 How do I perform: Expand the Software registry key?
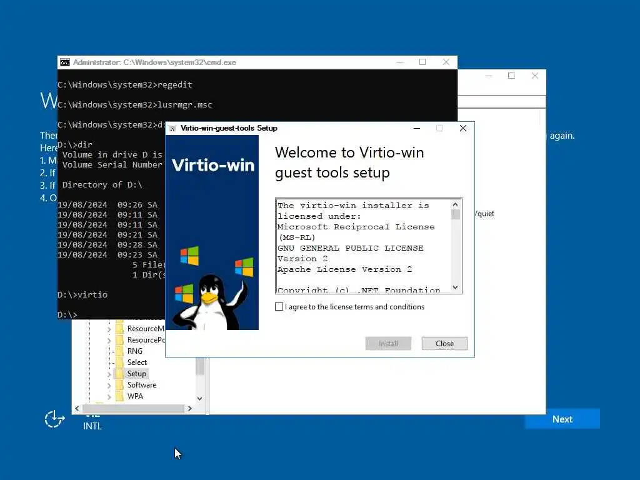109,385
